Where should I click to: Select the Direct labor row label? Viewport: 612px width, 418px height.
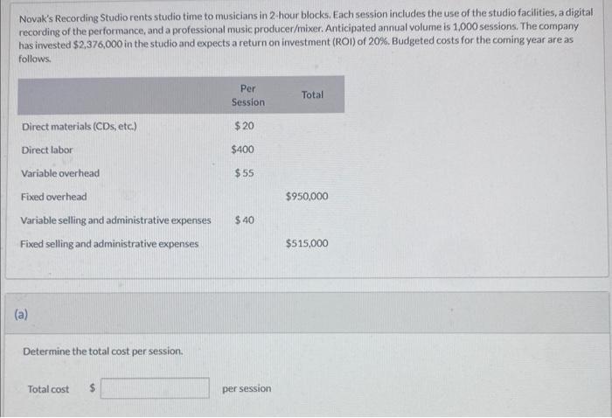(x=47, y=150)
